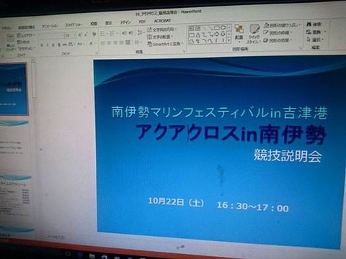
Task: Open the Line Spacing dropdown
Action: click(x=141, y=32)
